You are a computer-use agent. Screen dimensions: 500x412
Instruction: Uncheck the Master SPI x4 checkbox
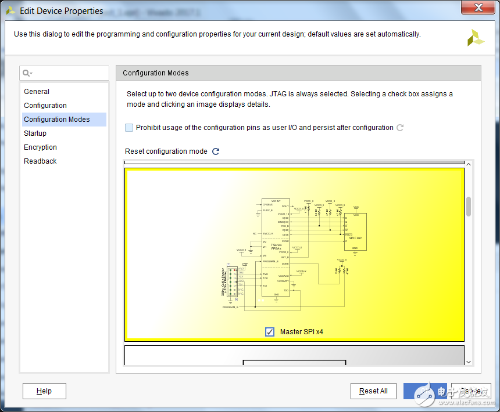coord(270,332)
